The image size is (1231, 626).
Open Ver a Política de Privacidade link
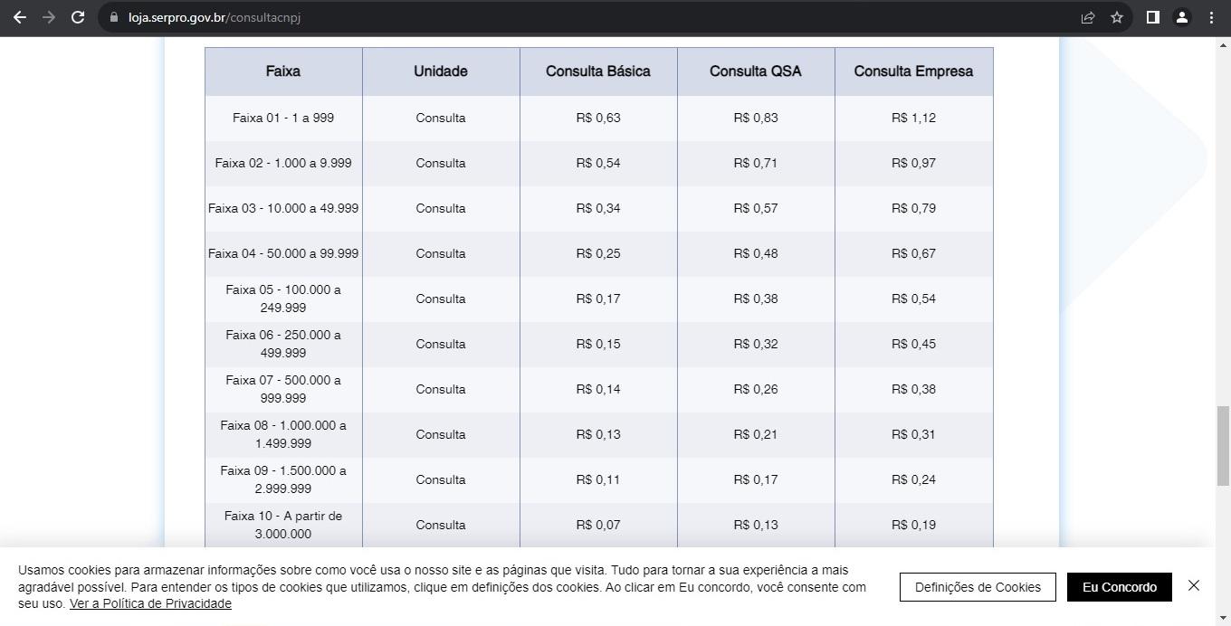pyautogui.click(x=150, y=603)
